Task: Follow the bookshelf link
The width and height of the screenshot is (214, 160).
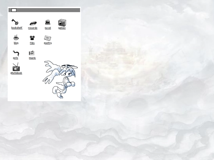Action: 17,28
